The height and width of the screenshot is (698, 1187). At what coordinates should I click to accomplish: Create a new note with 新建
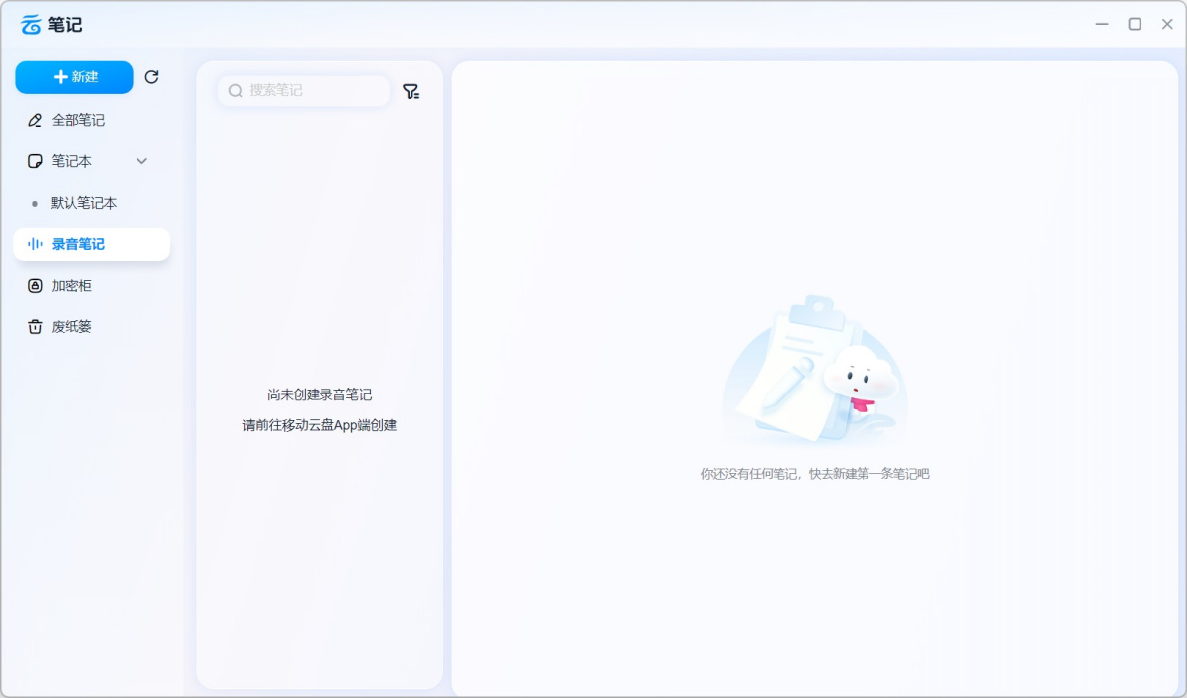[x=73, y=77]
